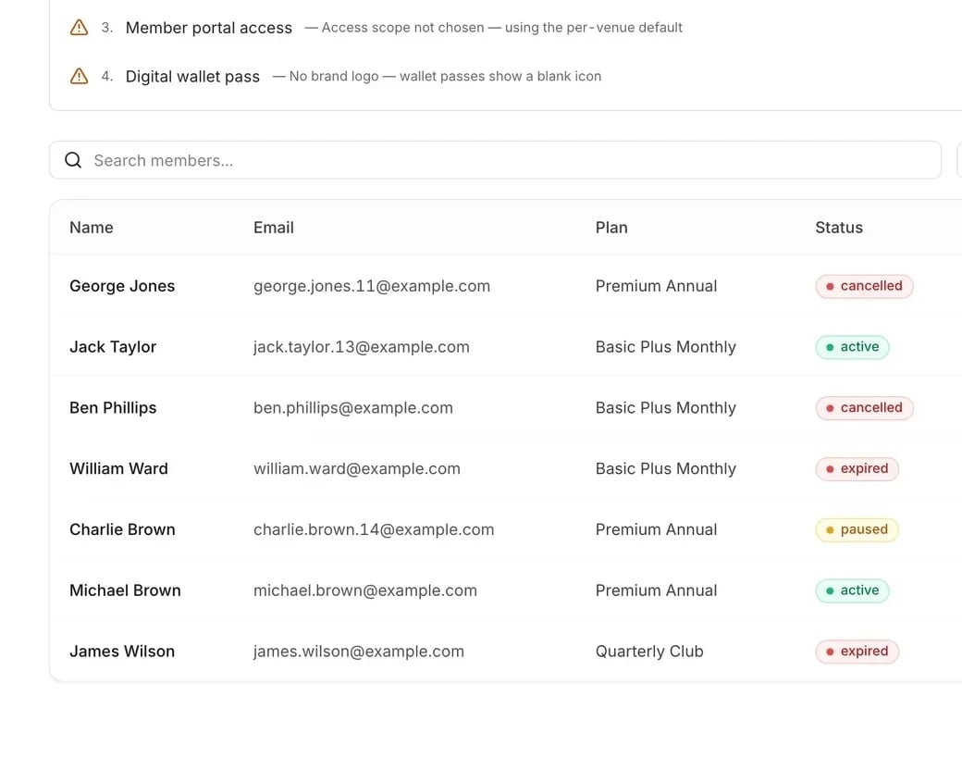Click the warning icon beside Digital wallet pass
962x770 pixels.
pos(80,76)
